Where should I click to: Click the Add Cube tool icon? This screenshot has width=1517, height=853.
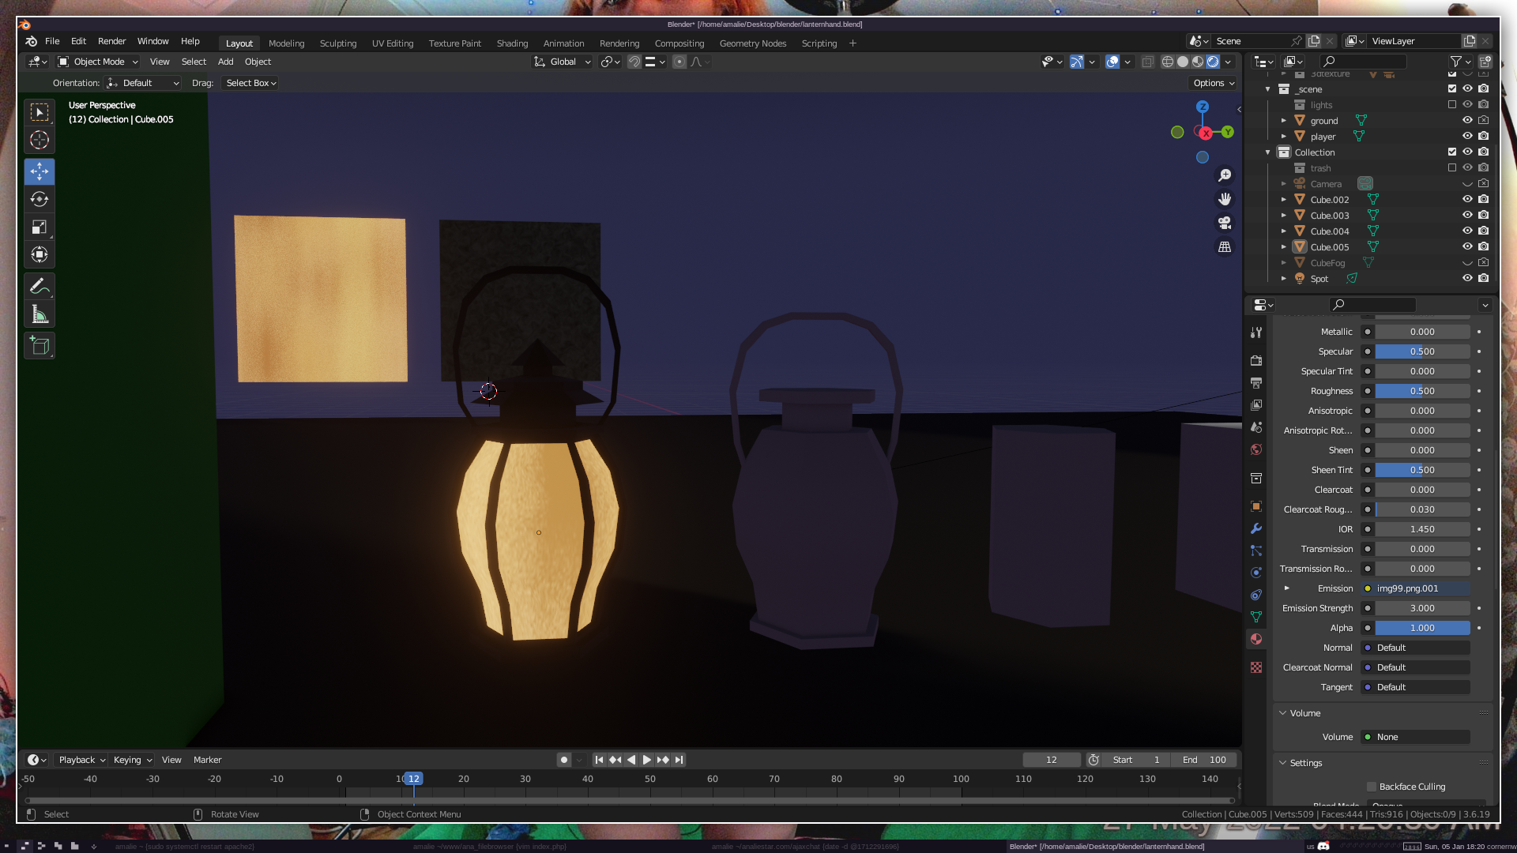(x=40, y=346)
